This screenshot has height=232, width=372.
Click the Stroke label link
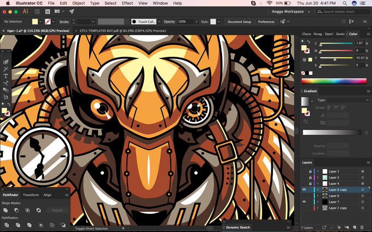point(64,21)
